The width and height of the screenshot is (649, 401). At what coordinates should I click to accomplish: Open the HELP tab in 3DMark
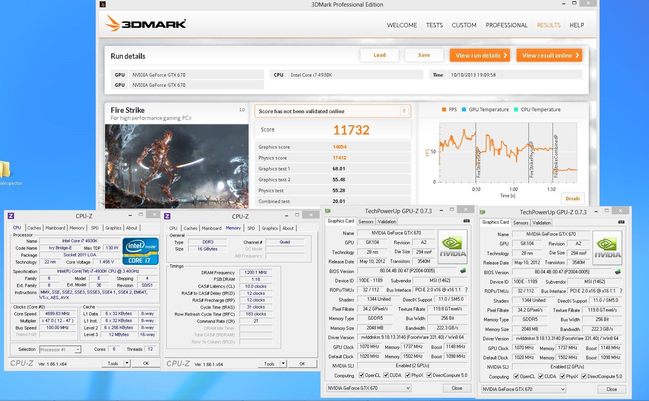coord(577,25)
